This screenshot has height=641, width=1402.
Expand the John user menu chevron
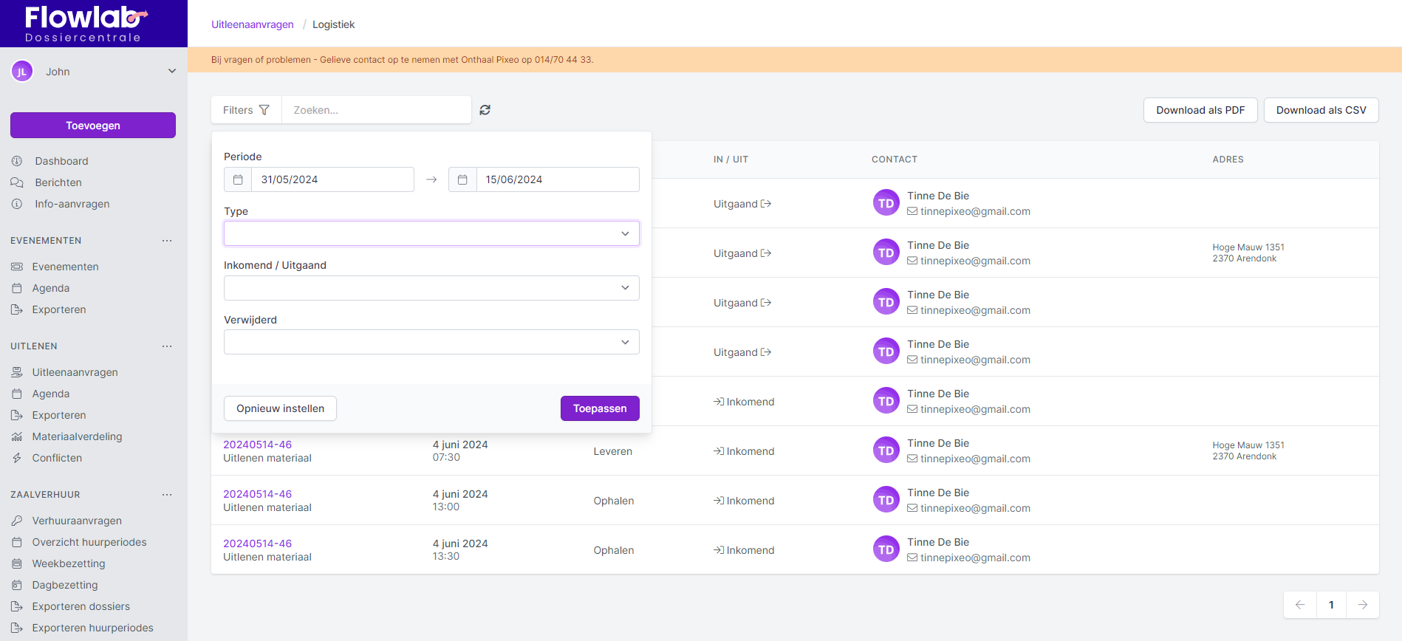(x=172, y=72)
